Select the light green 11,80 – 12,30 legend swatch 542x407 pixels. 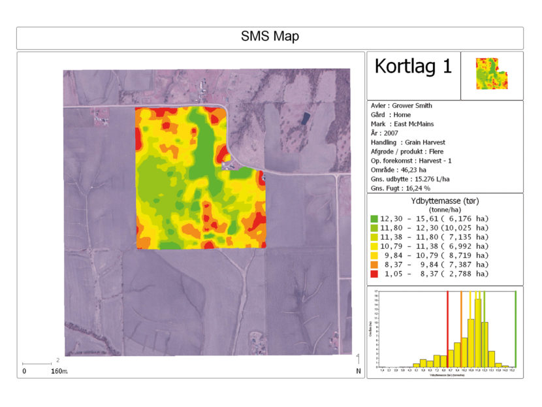pos(374,228)
